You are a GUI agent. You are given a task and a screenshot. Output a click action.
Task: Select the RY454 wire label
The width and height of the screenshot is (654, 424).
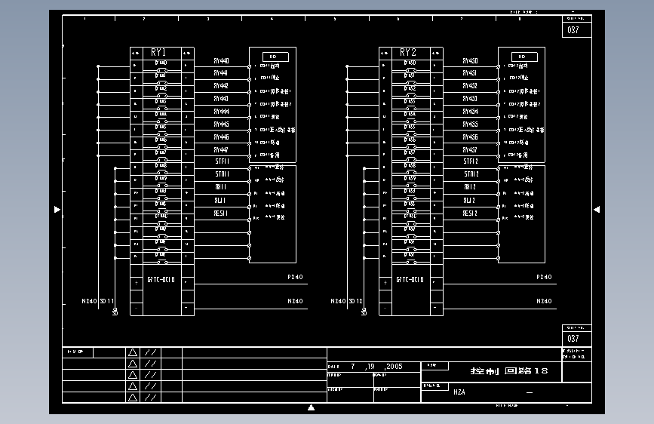470,112
